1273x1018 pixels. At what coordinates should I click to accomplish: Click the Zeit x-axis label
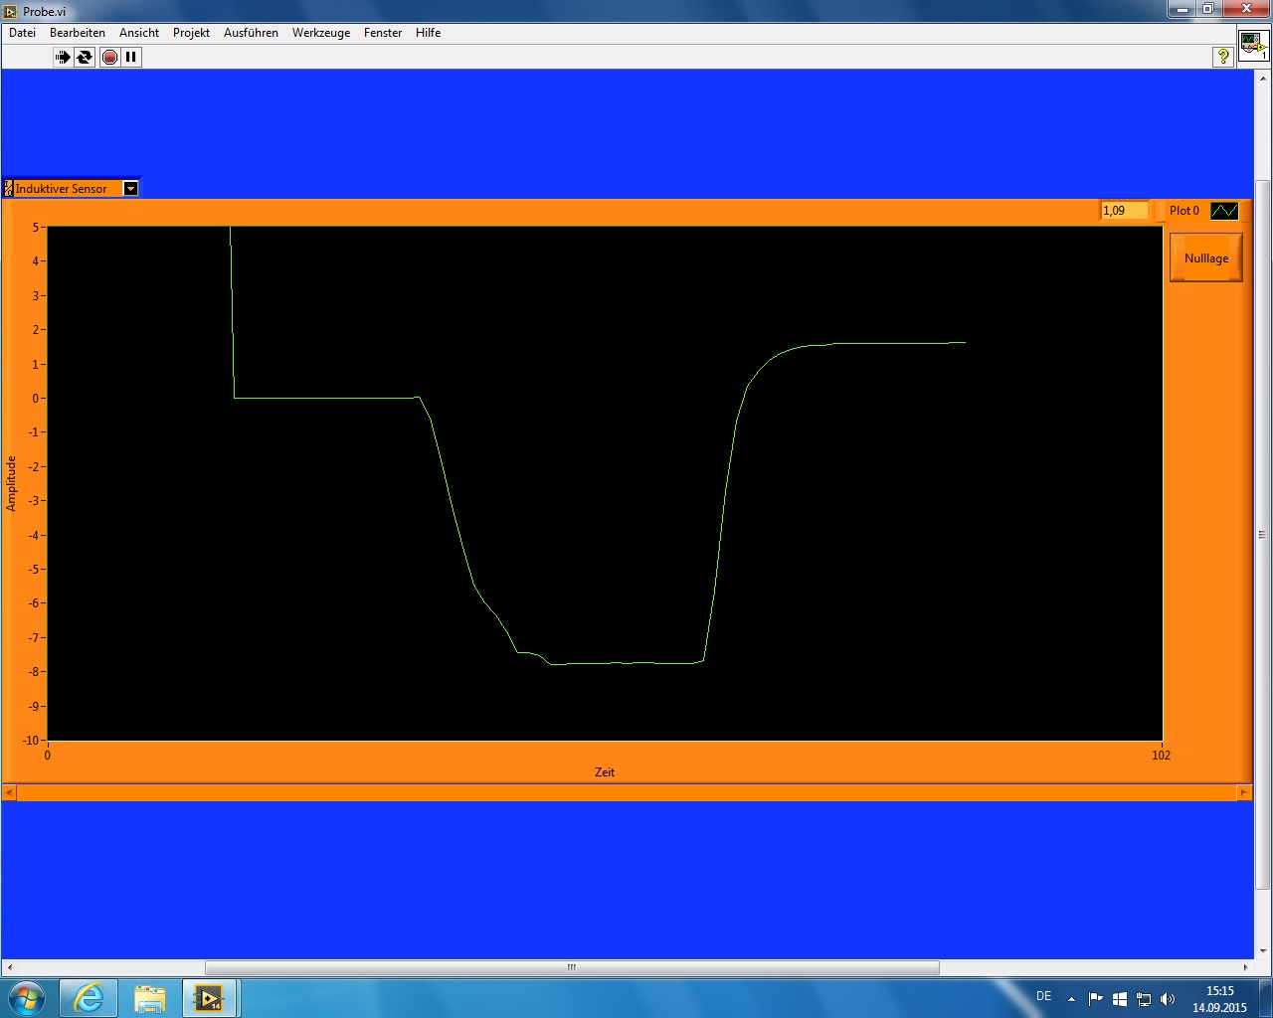[x=605, y=772]
